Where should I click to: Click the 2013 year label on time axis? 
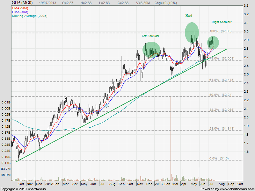tap(158, 184)
